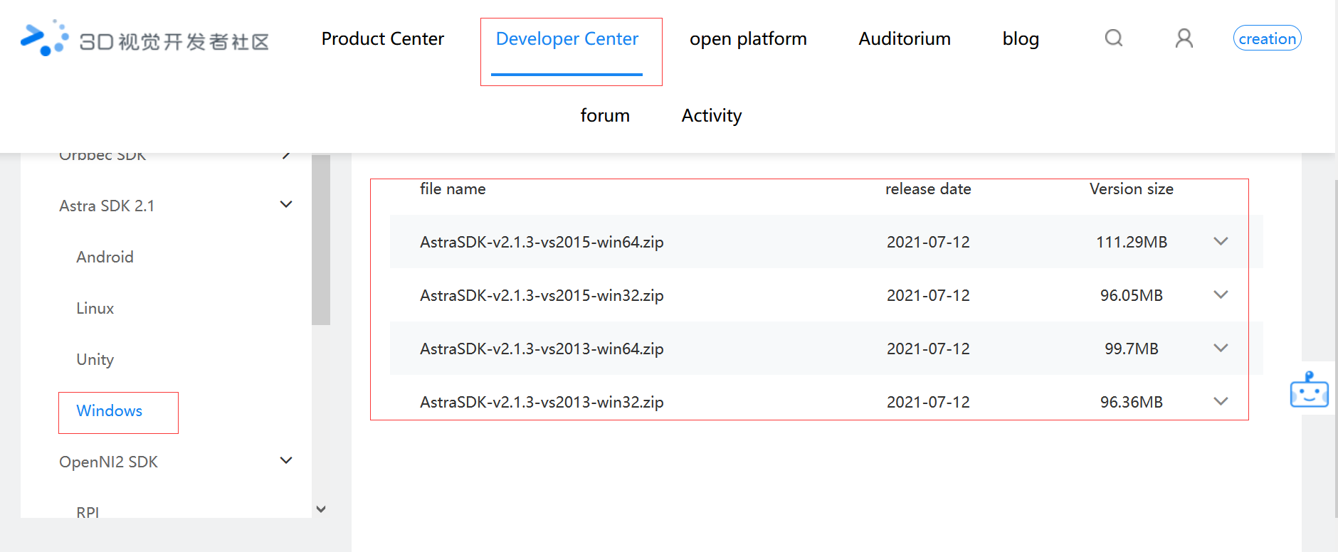Expand the AstraSDK vs2015-win64 file row
The width and height of the screenshot is (1338, 552).
[1221, 242]
